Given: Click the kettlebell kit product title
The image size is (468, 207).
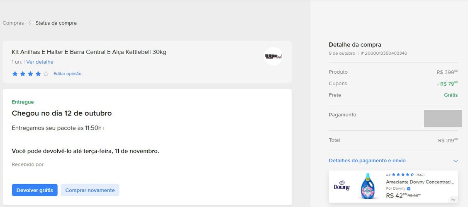Looking at the screenshot, I should tap(89, 52).
